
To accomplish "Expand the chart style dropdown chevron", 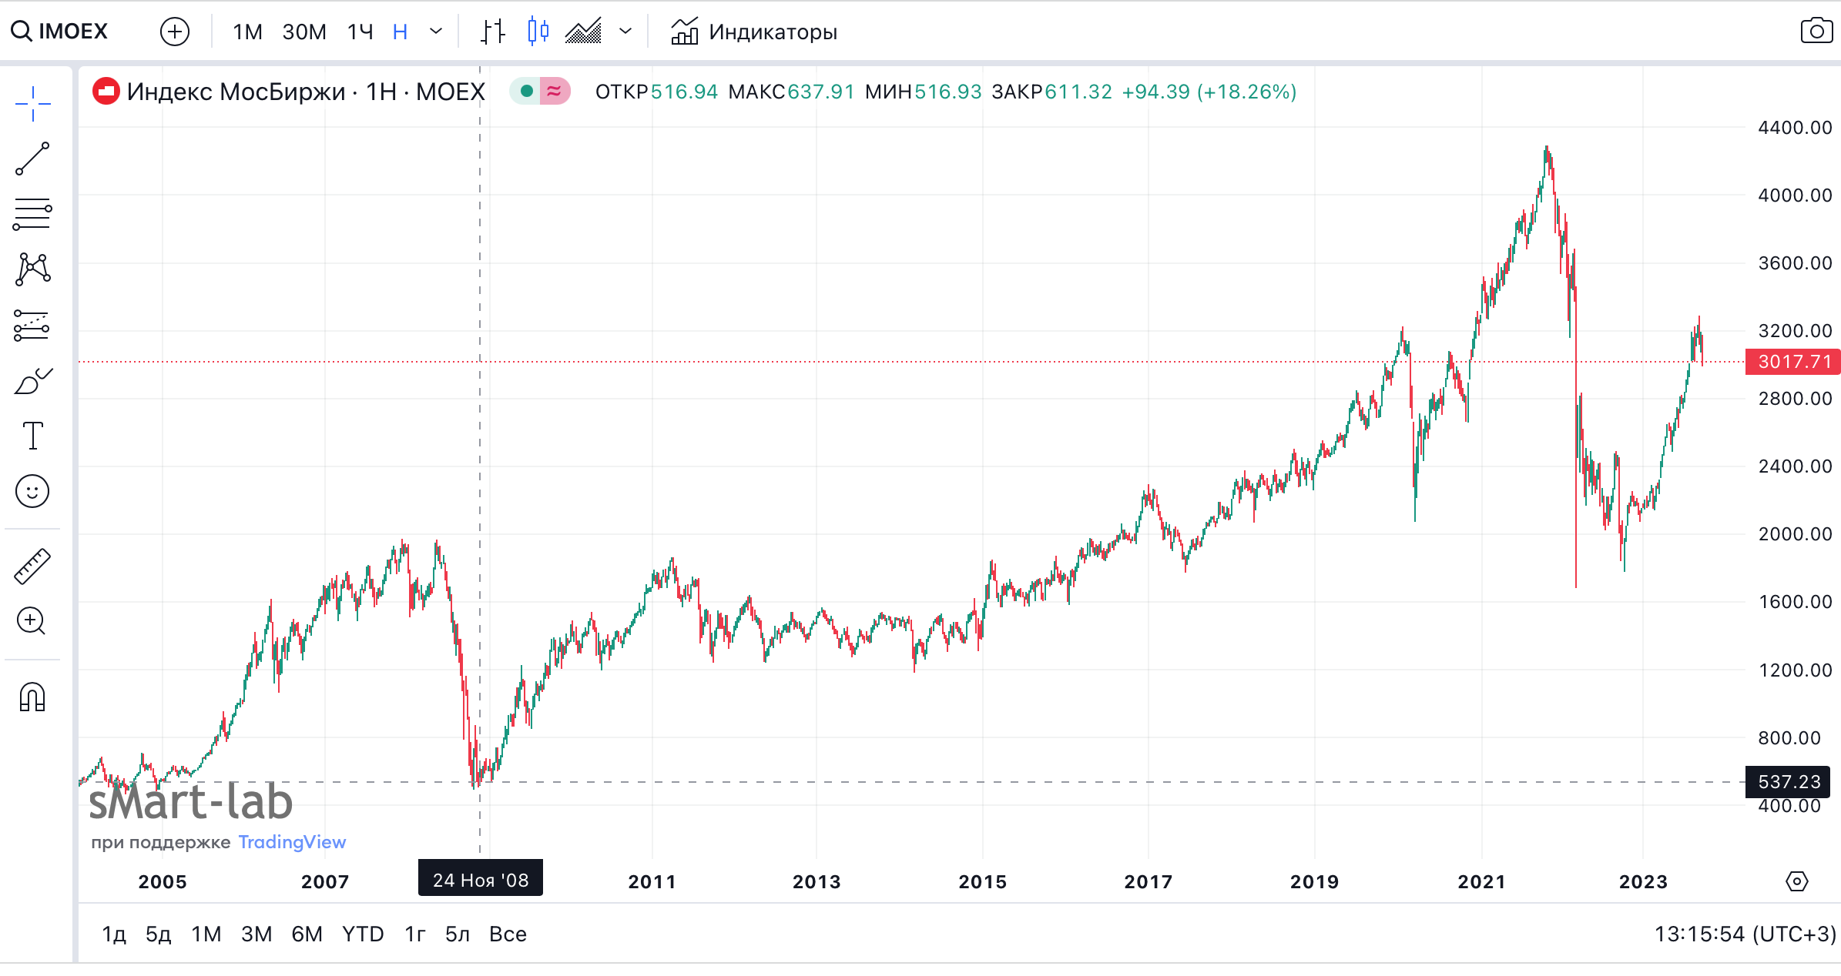I will (x=625, y=32).
